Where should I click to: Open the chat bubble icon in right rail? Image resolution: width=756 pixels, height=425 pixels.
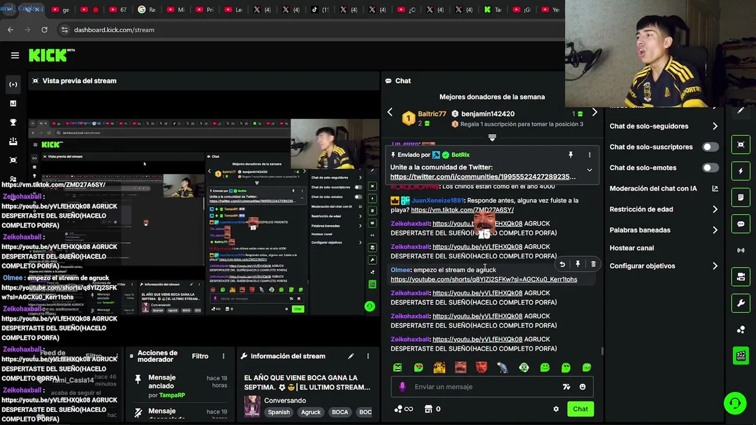pyautogui.click(x=741, y=224)
